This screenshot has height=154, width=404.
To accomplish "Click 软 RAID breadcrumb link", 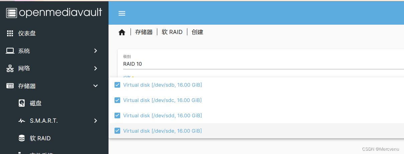I will pos(172,32).
